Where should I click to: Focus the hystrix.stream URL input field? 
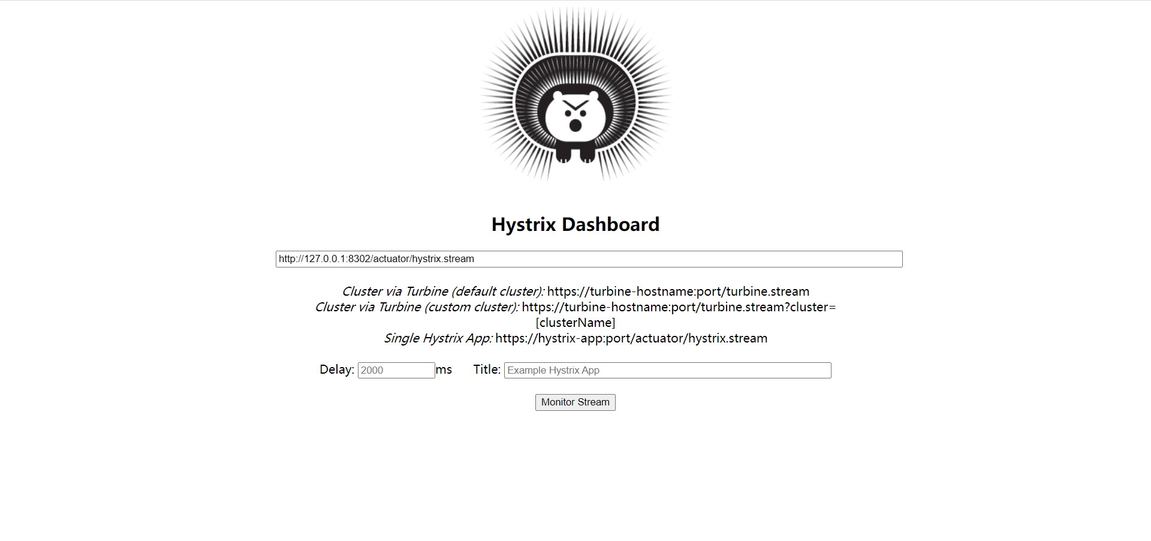(589, 259)
